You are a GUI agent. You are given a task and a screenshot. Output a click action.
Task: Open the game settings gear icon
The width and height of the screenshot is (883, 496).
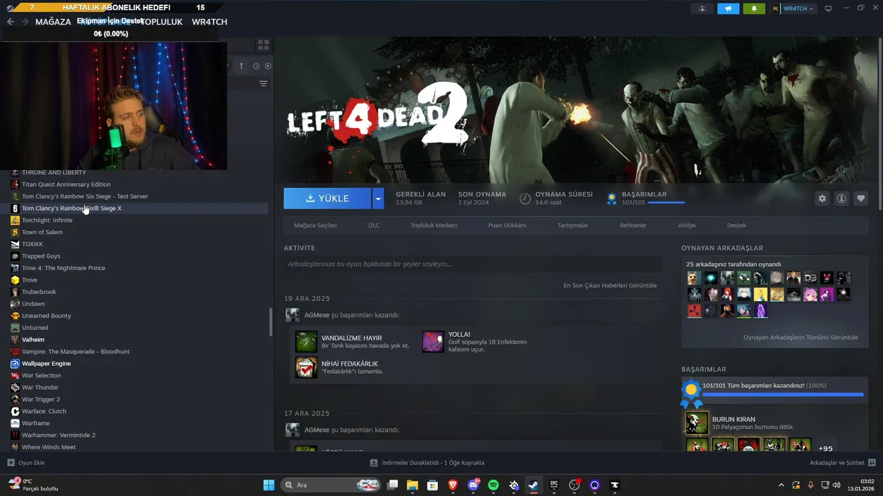pyautogui.click(x=822, y=198)
